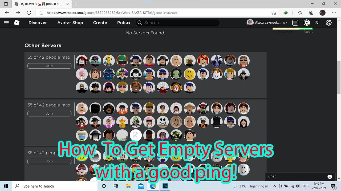Click the xxcrazynoob profile avatar
341x191 pixels.
coord(250,23)
